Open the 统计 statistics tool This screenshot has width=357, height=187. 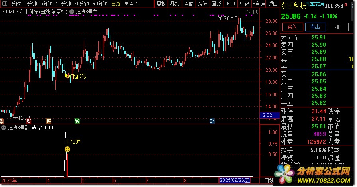(202, 4)
